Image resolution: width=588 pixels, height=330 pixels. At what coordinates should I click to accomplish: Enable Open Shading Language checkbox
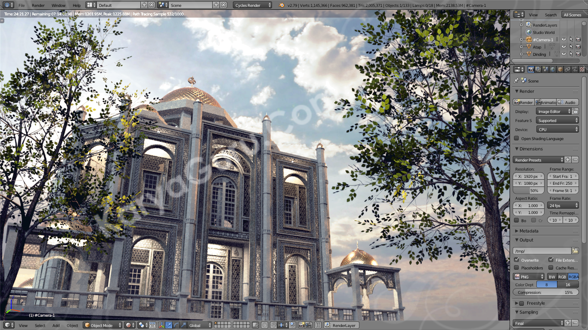(x=517, y=138)
